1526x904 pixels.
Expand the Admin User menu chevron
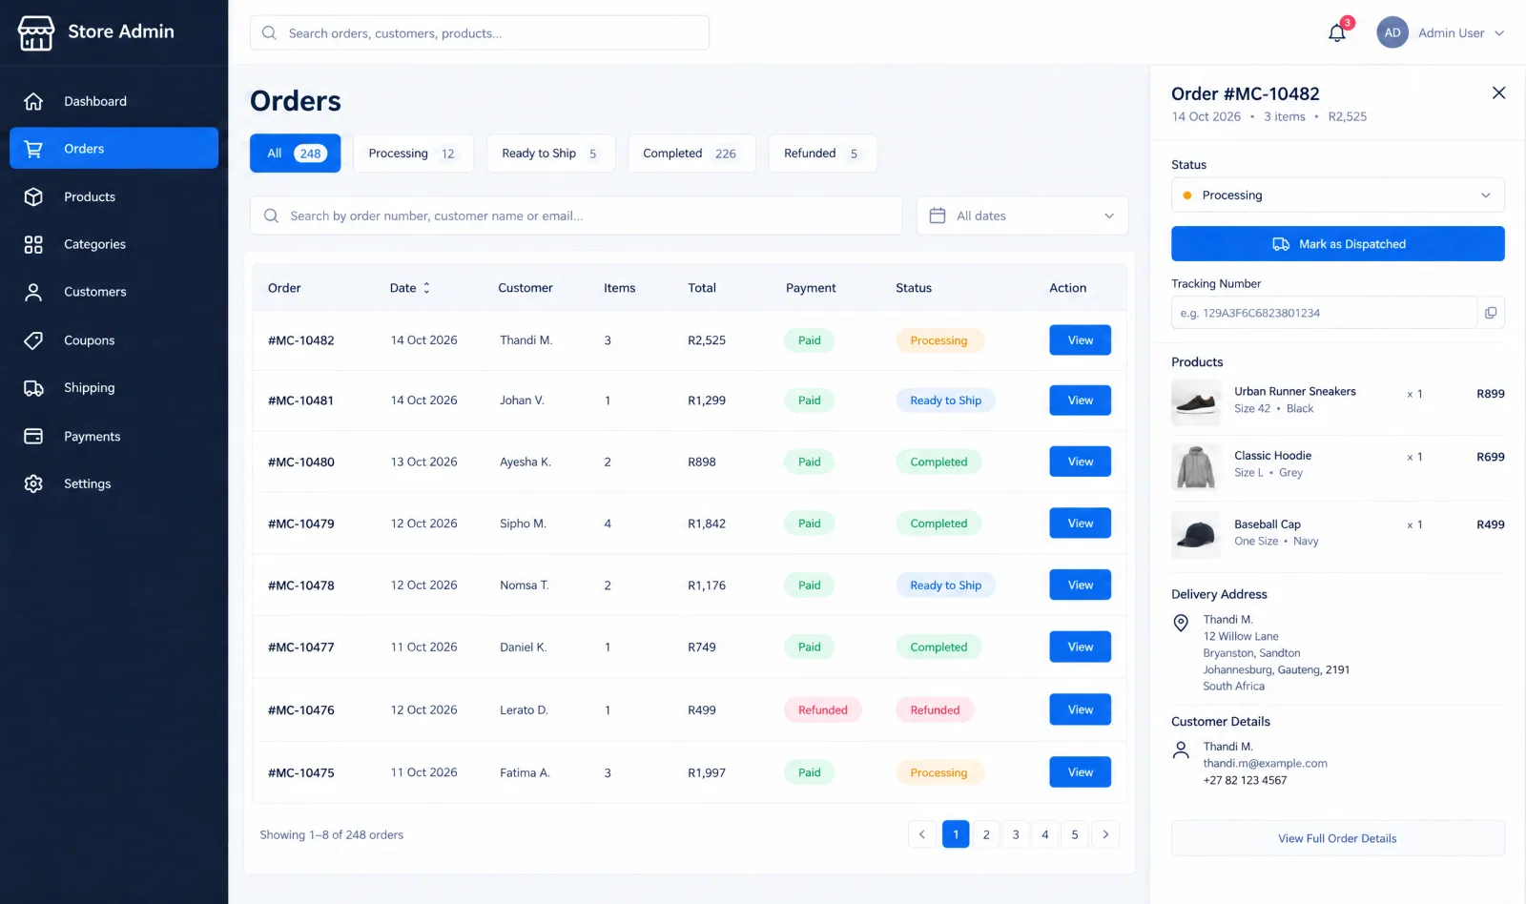pos(1499,33)
